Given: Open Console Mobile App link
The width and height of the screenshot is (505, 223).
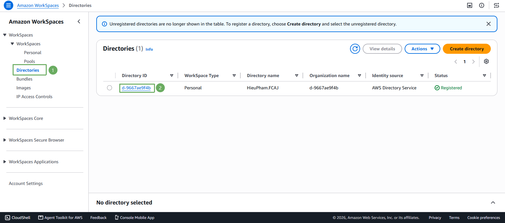Looking at the screenshot, I should (134, 218).
